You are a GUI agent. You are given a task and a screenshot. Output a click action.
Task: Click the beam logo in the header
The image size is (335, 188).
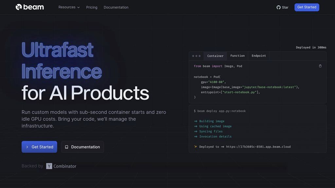coord(30,7)
